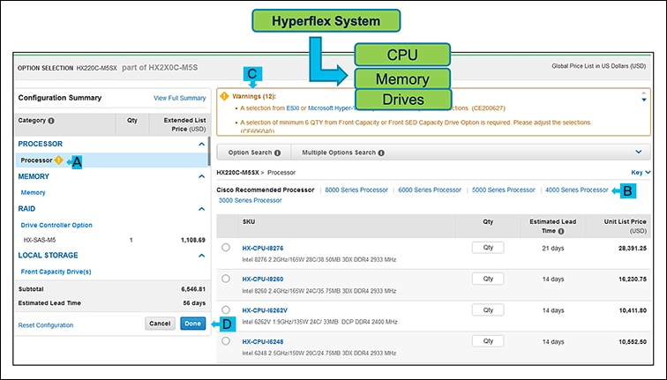Image resolution: width=667 pixels, height=380 pixels.
Task: Collapse the PROCESSOR section
Action: [201, 143]
